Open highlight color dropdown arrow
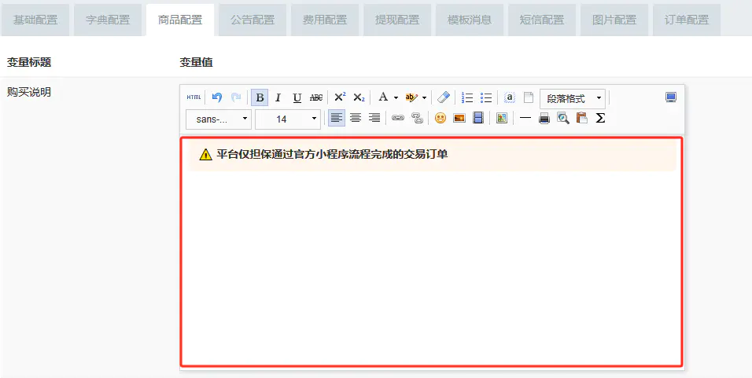Image resolution: width=752 pixels, height=378 pixels. click(x=425, y=97)
